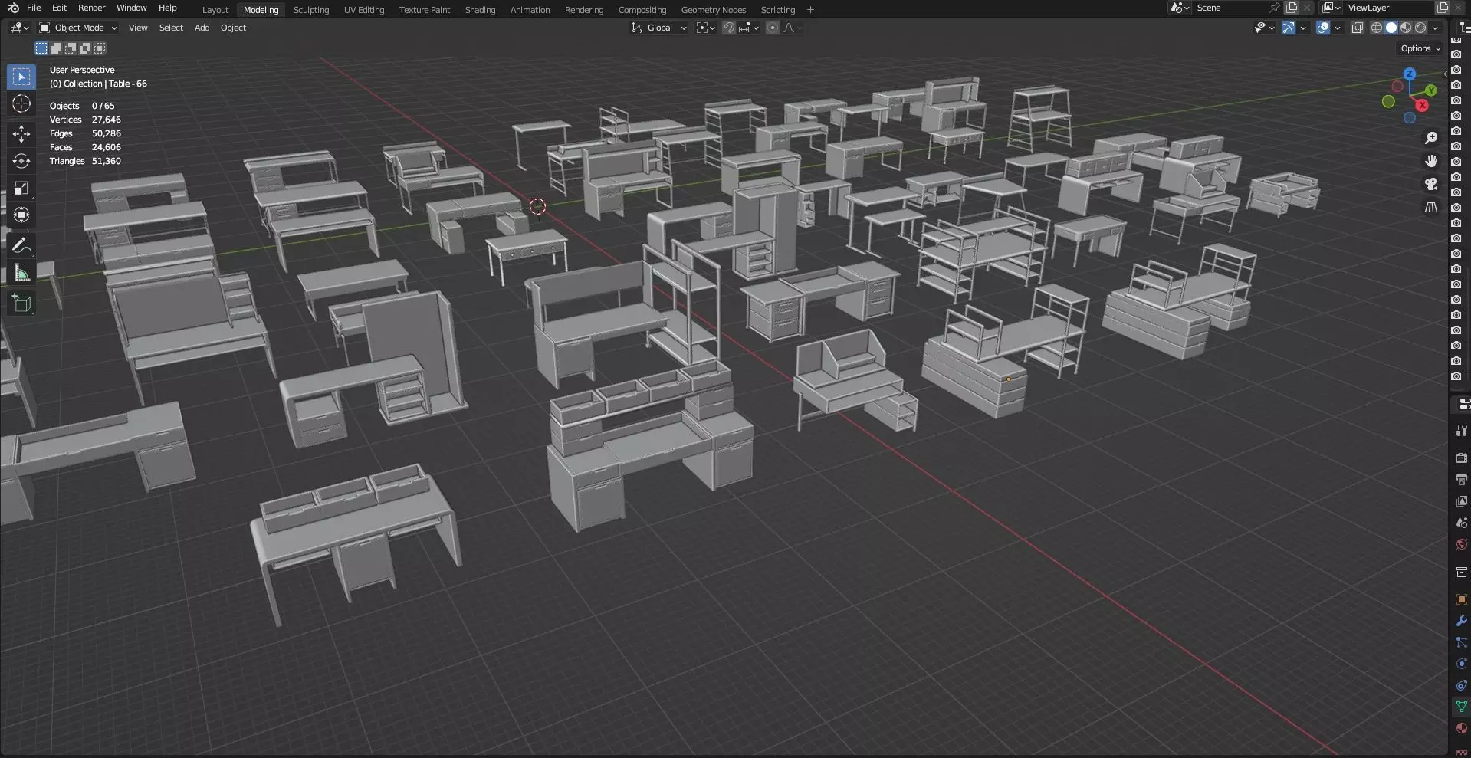Open the World properties tab
1471x758 pixels.
point(1461,544)
